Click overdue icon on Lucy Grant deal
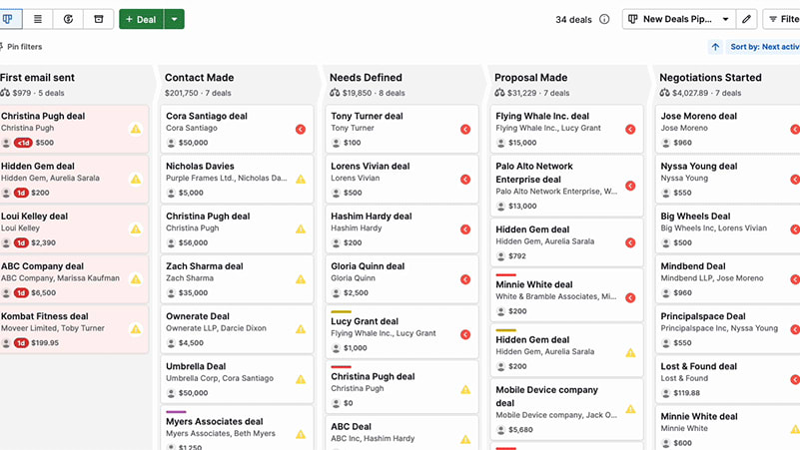Image resolution: width=800 pixels, height=450 pixels. [465, 335]
